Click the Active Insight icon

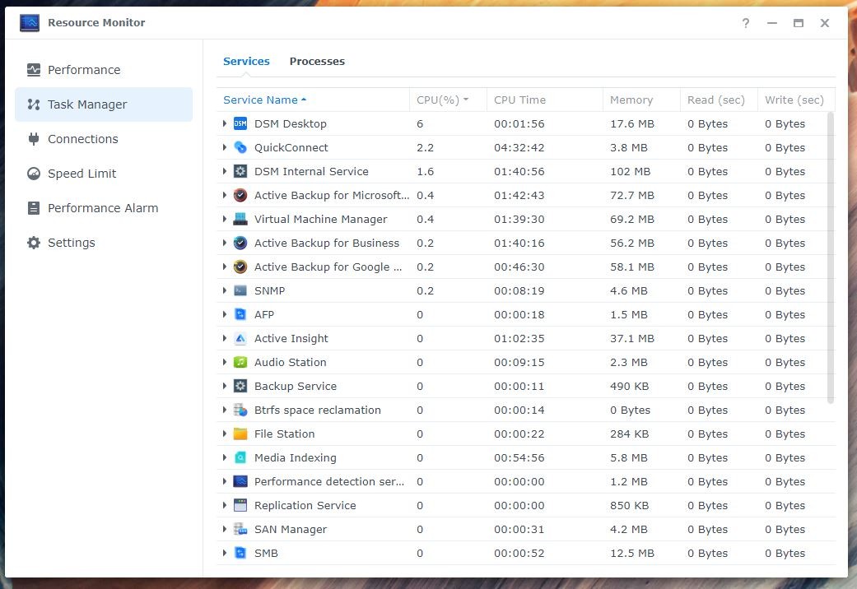point(240,338)
